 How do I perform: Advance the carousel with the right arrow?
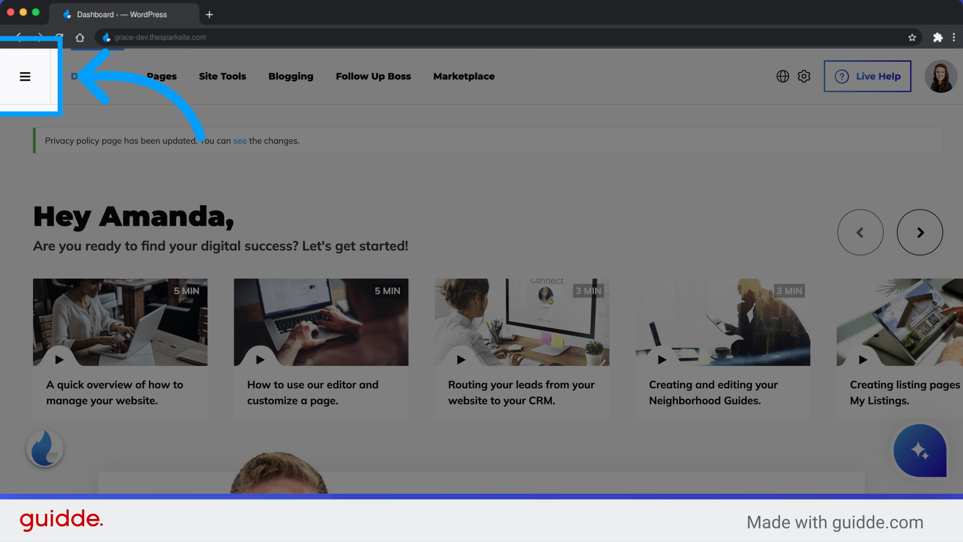coord(920,232)
